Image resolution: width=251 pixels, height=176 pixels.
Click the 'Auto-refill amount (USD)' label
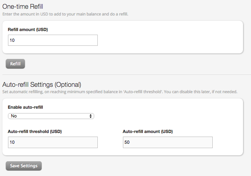148,131
